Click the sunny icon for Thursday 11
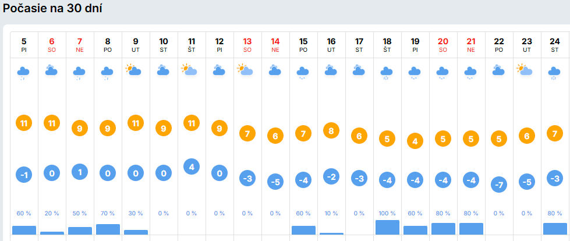Viewport: 570px width, 241px height. click(x=192, y=71)
